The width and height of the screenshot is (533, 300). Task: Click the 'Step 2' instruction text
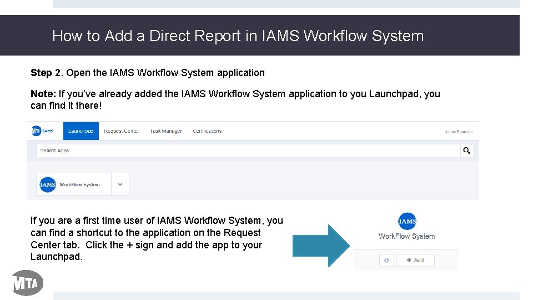click(148, 73)
